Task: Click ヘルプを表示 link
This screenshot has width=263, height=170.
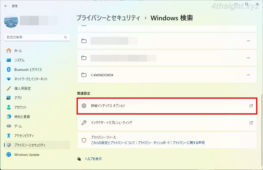Action: [x=93, y=159]
